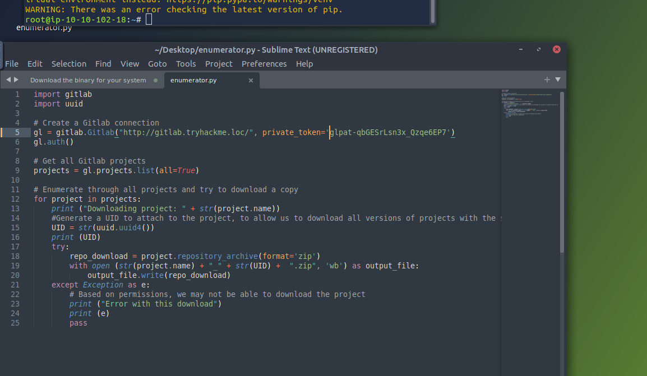
Task: Open the Edit menu
Action: click(35, 64)
